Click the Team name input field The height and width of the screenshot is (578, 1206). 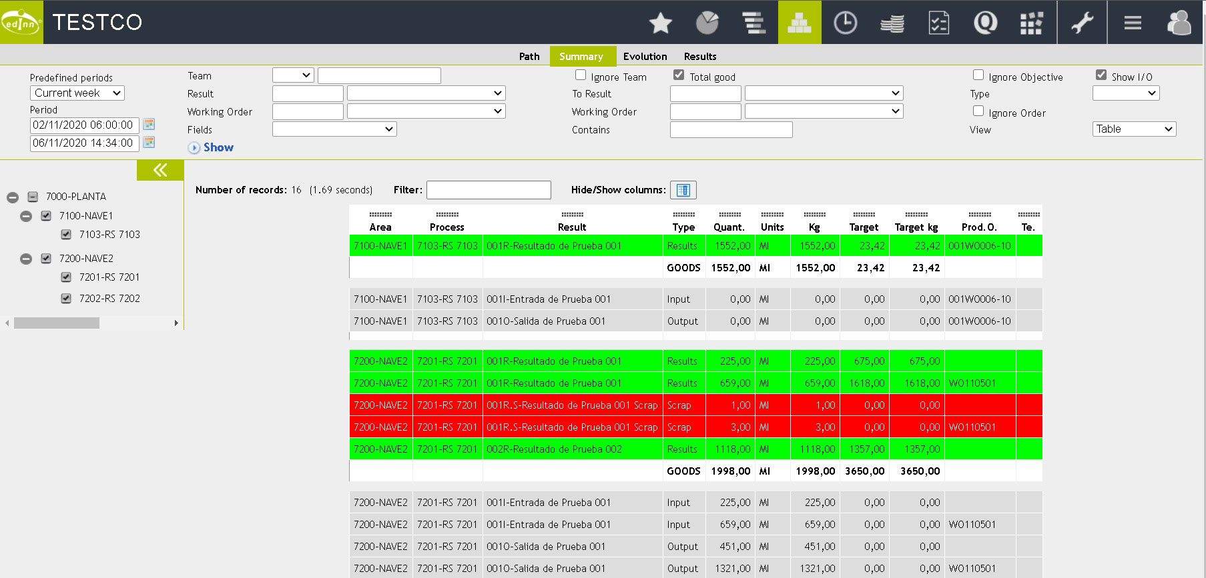(x=379, y=75)
